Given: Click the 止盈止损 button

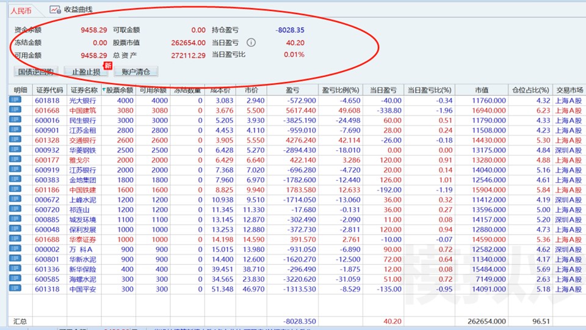Looking at the screenshot, I should 85,71.
